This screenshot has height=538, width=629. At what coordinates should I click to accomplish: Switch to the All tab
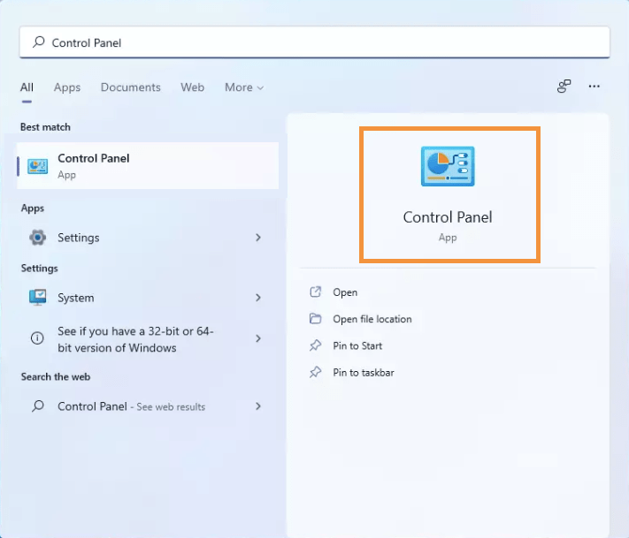click(x=27, y=87)
